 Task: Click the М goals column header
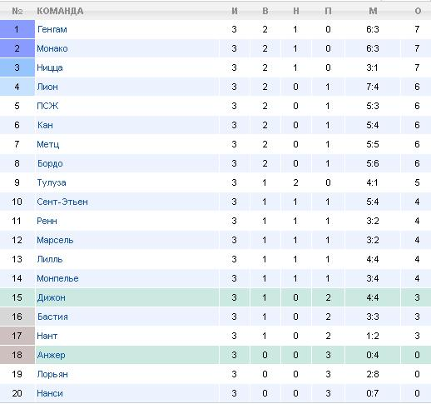click(x=373, y=11)
